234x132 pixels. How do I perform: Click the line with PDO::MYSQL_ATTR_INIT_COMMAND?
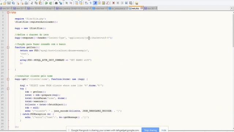(x=56, y=60)
